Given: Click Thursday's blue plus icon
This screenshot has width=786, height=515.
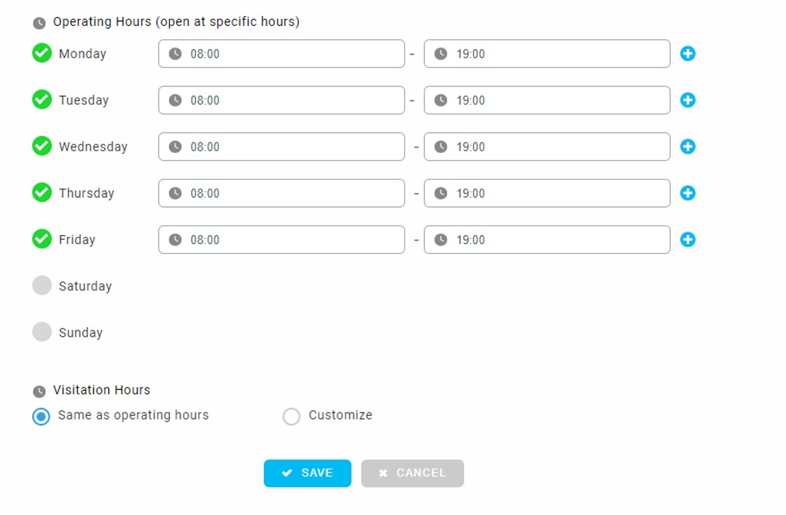Looking at the screenshot, I should [x=688, y=193].
